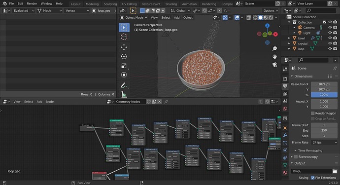Screen dimensions: 340x185
Task: Open the Frame Rate 24 fps dropdown
Action: coord(324,143)
